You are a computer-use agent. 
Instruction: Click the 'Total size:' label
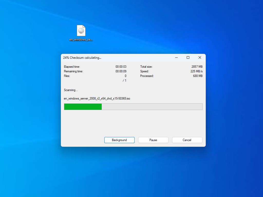coord(146,67)
